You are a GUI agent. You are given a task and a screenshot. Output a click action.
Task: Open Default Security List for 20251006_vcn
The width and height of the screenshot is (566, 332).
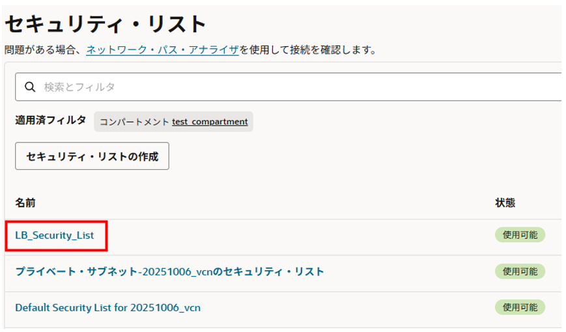107,307
